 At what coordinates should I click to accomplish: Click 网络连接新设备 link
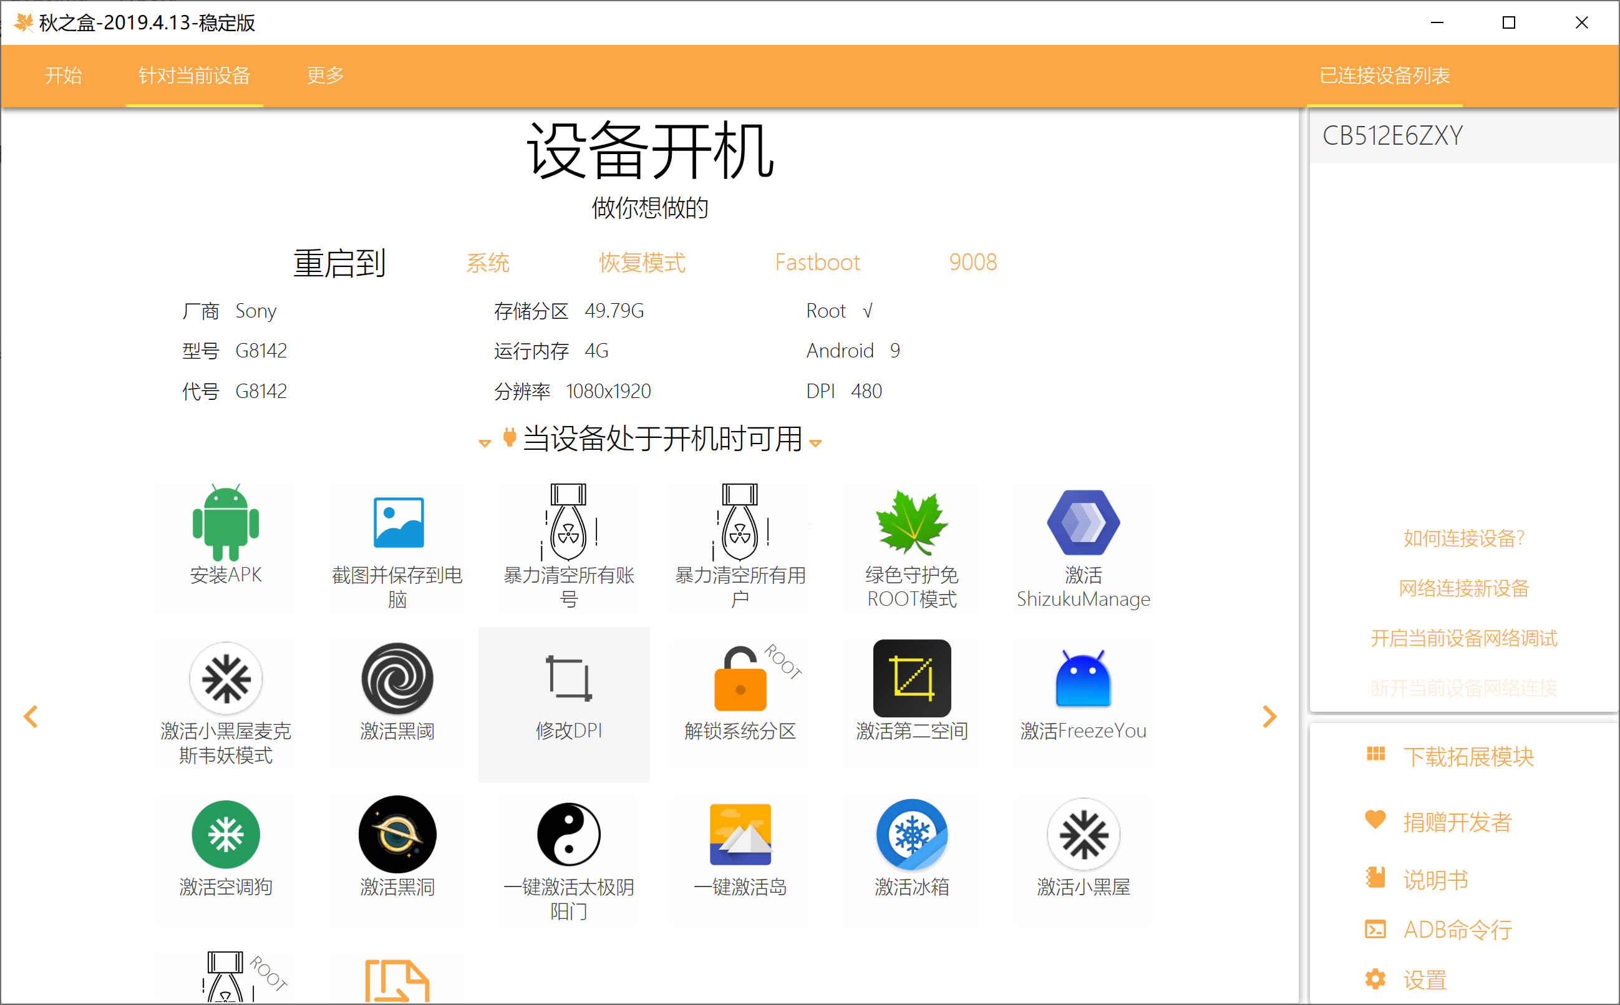1463,588
